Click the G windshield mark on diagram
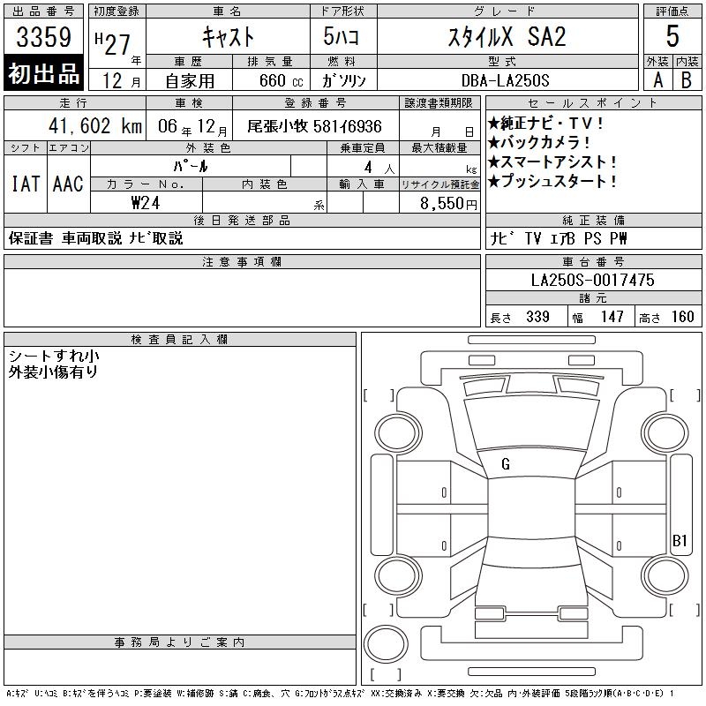706x706 pixels. pos(506,464)
